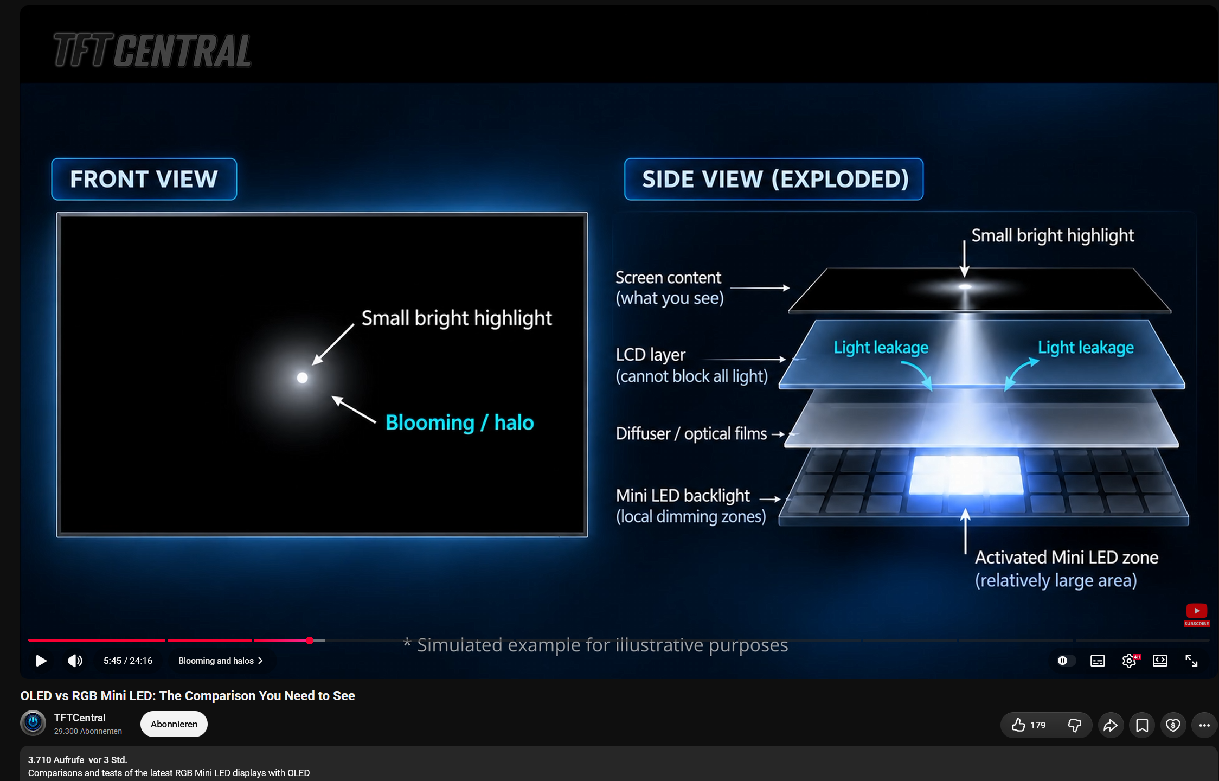The width and height of the screenshot is (1219, 781).
Task: Open the TFTCentral channel name link
Action: (80, 718)
